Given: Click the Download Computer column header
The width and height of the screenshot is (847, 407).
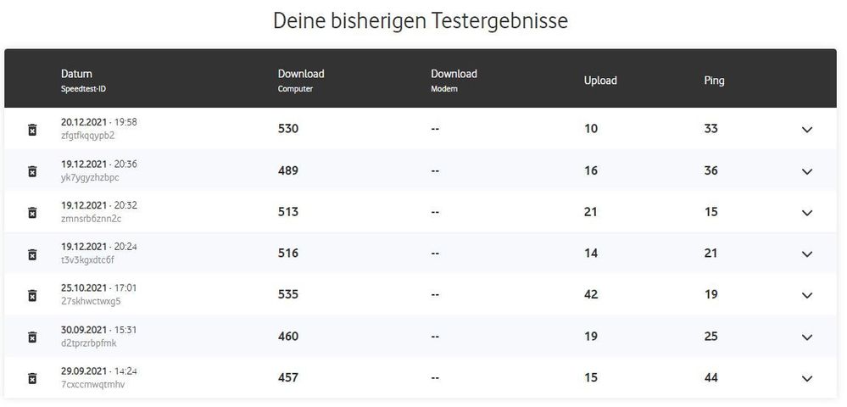Looking at the screenshot, I should (x=301, y=75).
